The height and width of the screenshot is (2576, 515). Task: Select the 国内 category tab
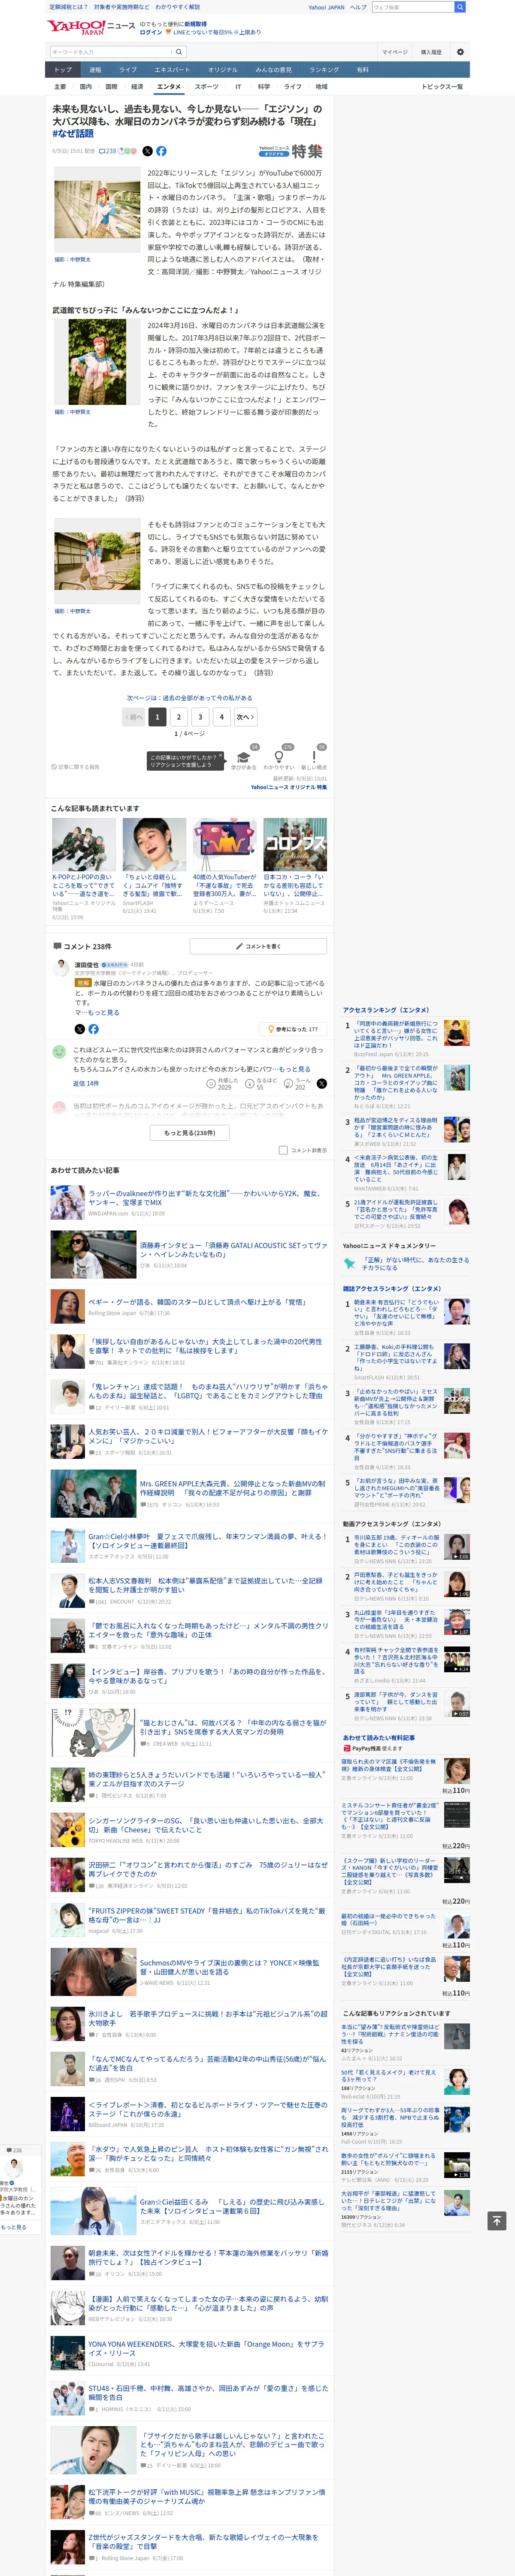86,87
